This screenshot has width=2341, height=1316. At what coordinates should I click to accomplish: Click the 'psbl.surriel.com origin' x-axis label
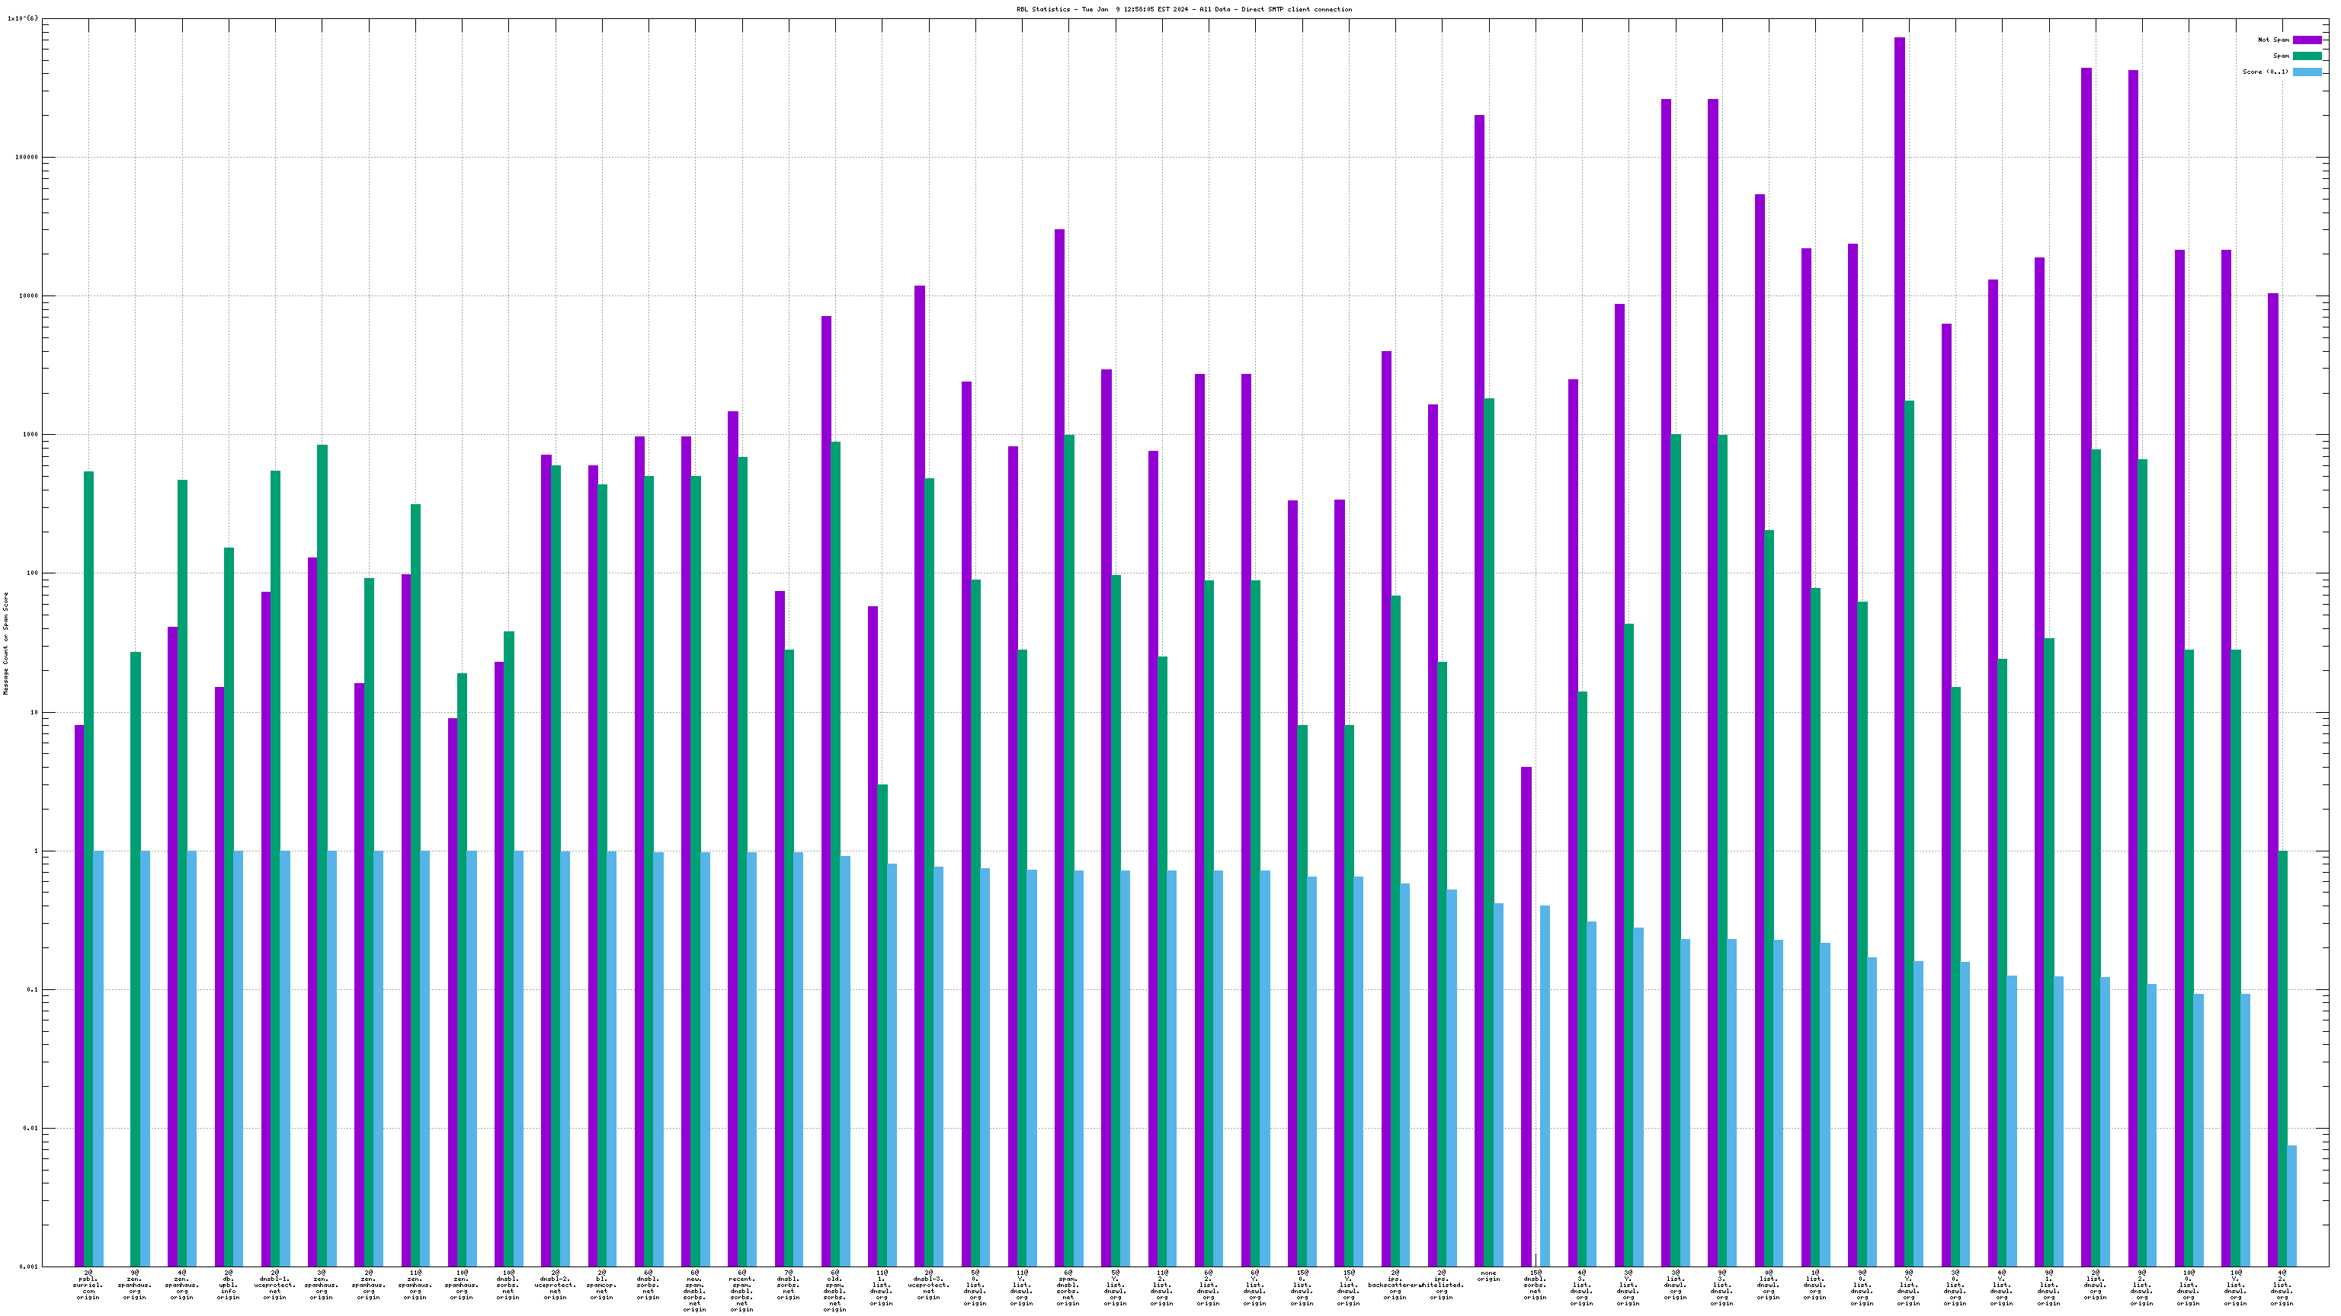(x=88, y=1285)
